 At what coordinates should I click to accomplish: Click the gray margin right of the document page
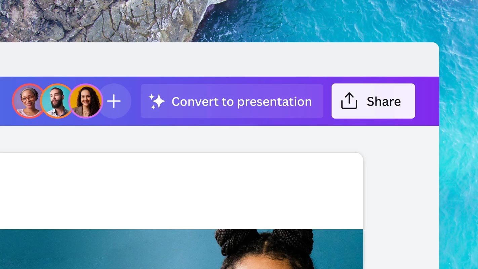coord(400,202)
